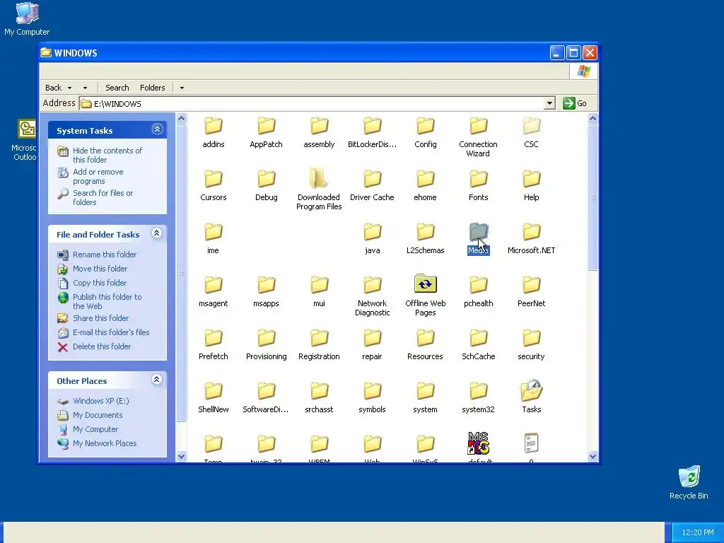Select the java folder
This screenshot has width=724, height=543.
coord(372,239)
